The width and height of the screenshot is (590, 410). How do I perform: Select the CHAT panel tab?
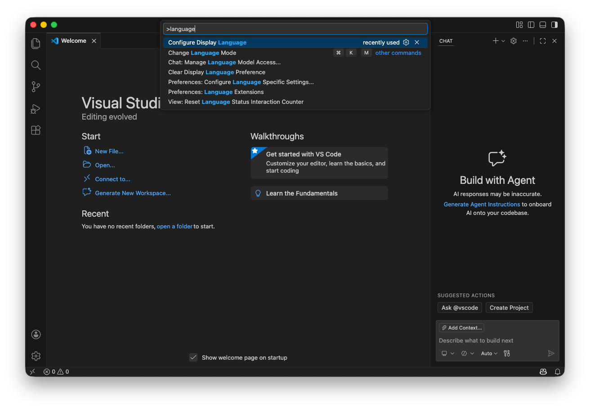coord(446,41)
